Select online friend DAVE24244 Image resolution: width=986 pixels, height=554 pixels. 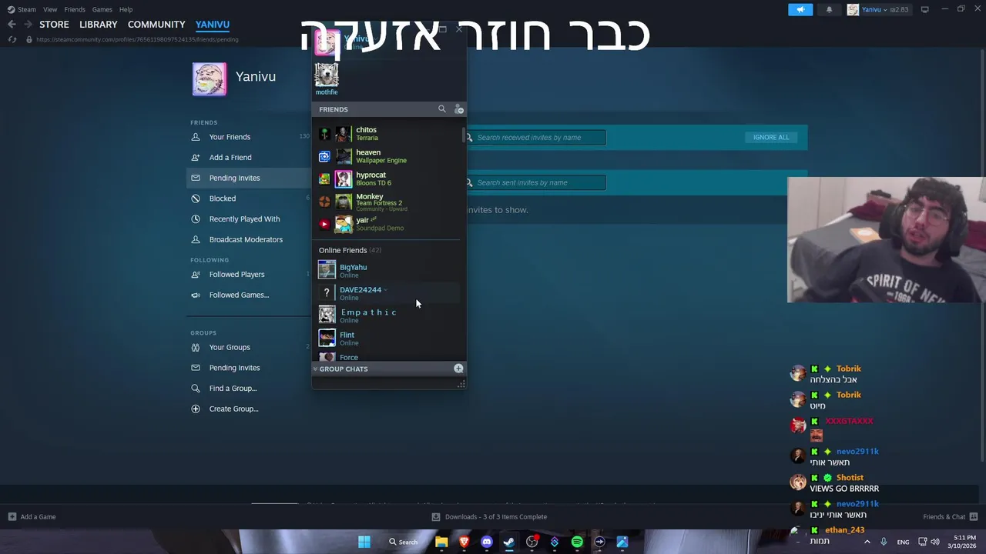tap(387, 293)
